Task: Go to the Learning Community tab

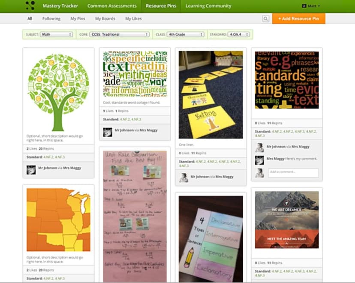Action: click(x=208, y=6)
